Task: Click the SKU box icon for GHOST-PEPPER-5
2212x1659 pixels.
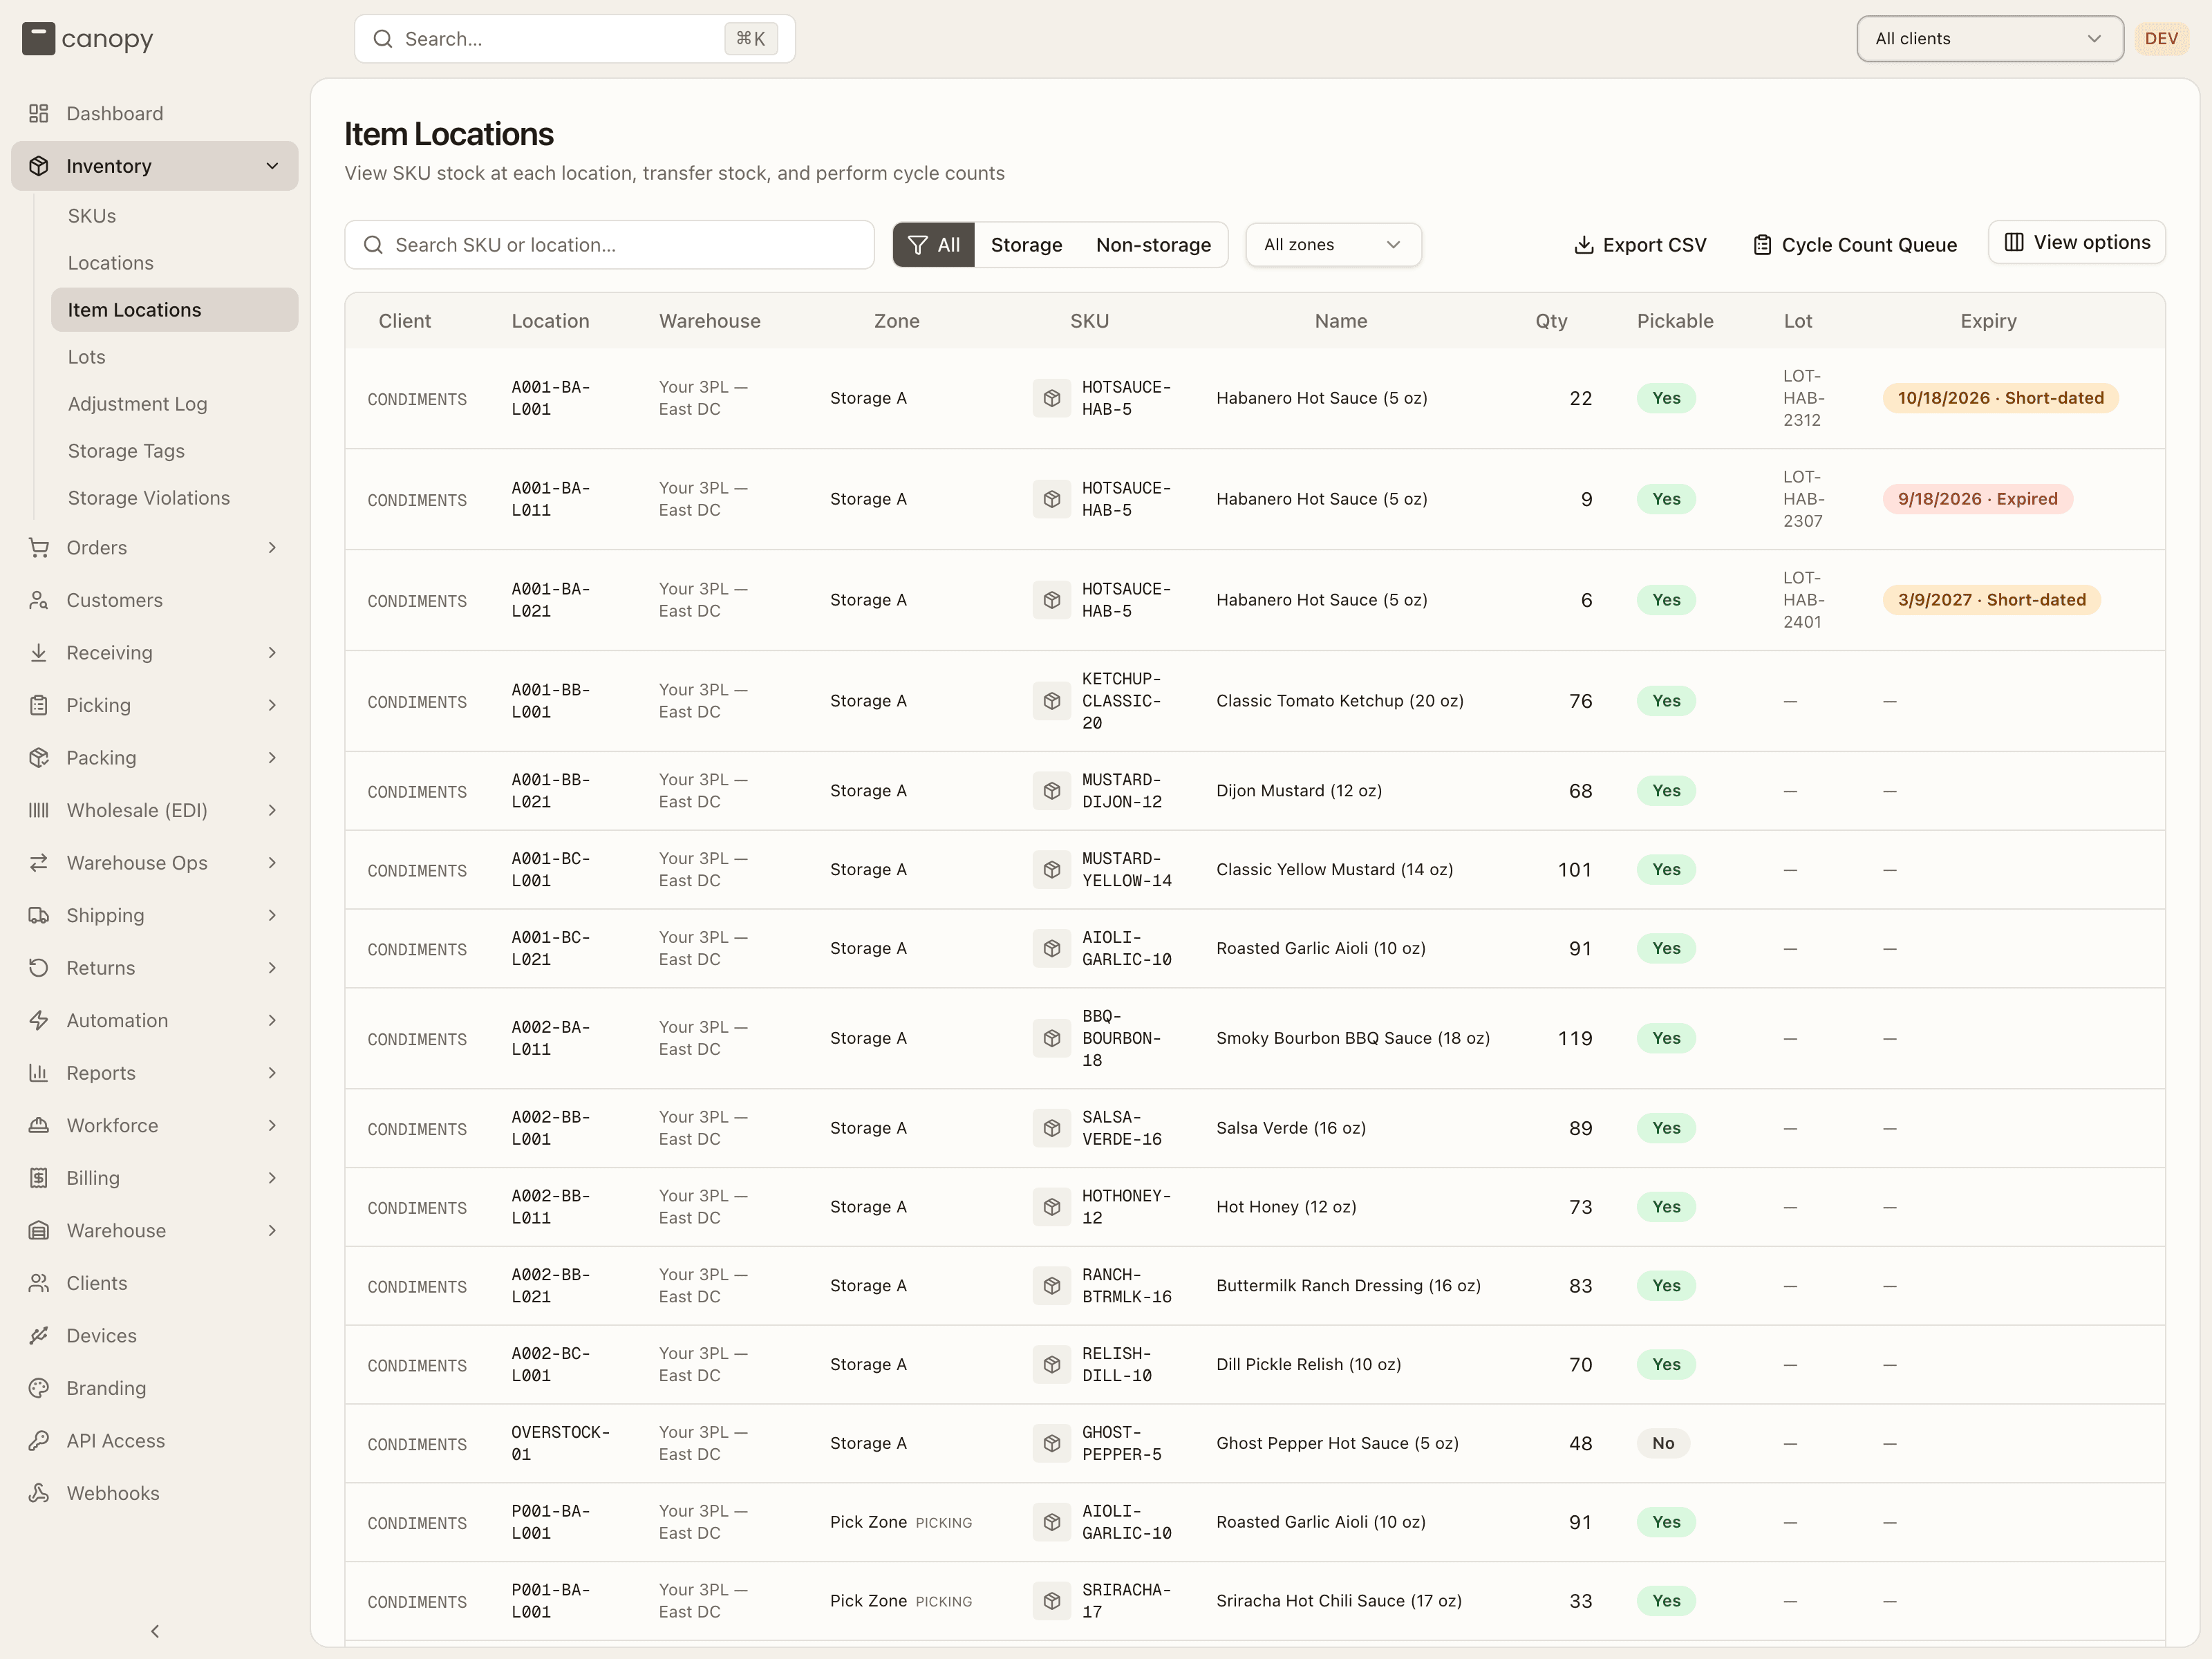Action: click(x=1051, y=1443)
